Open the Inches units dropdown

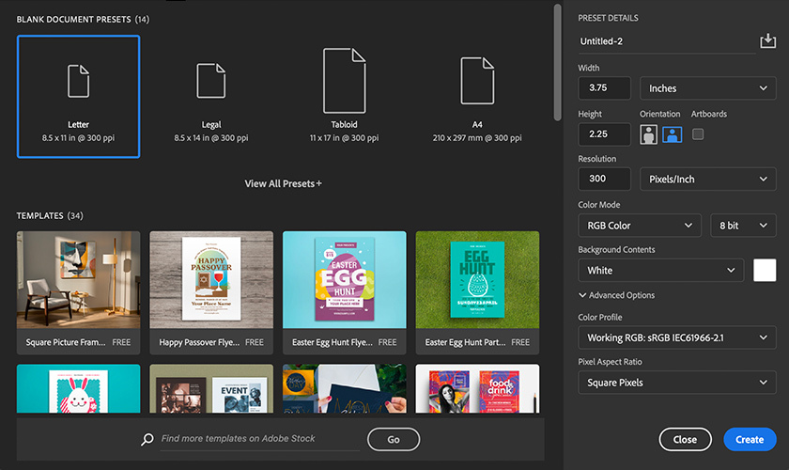tap(708, 88)
